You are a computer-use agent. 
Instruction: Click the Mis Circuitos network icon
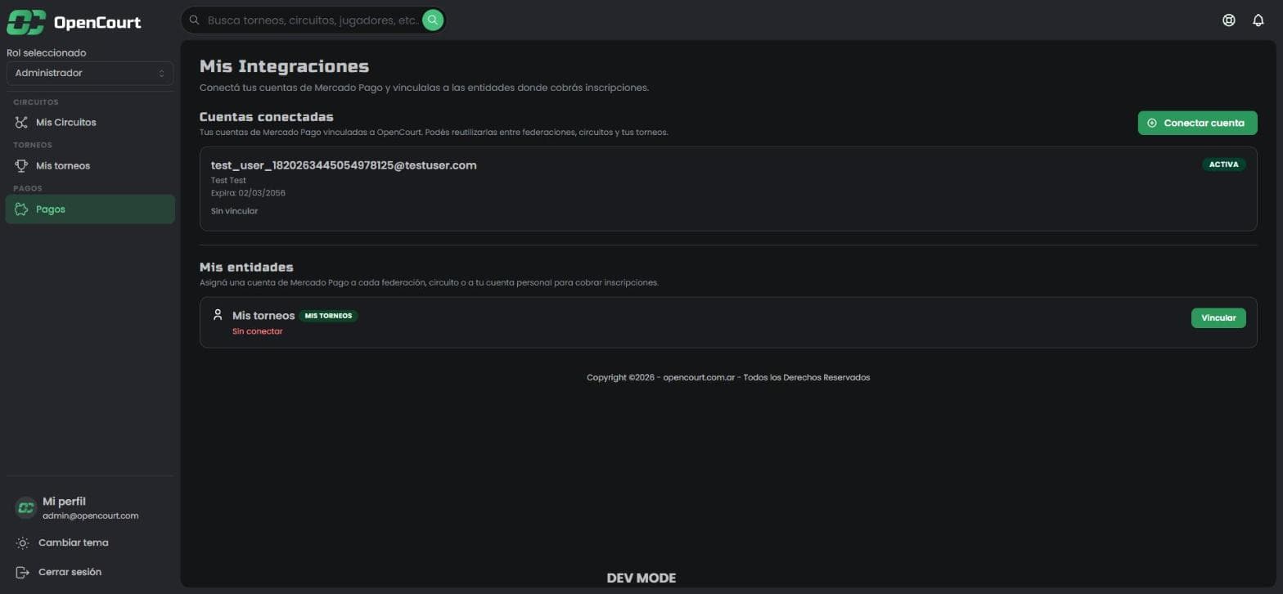coord(22,123)
